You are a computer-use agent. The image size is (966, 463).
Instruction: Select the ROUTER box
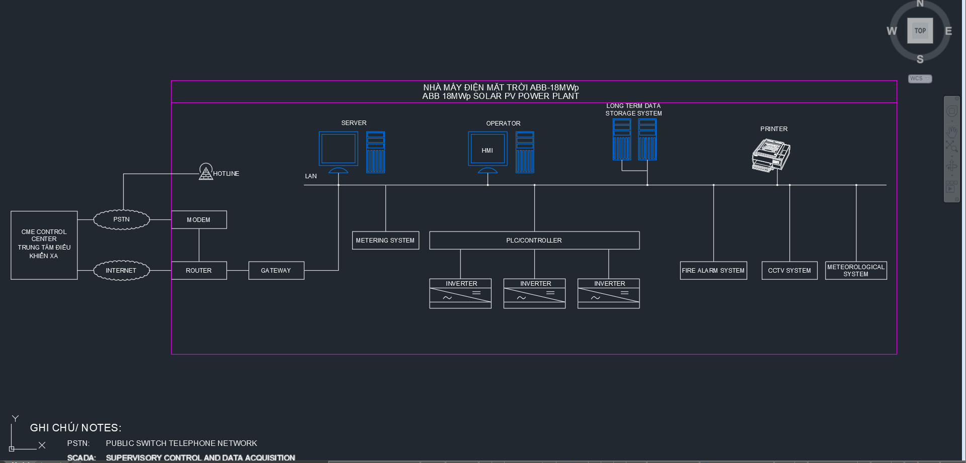point(199,270)
